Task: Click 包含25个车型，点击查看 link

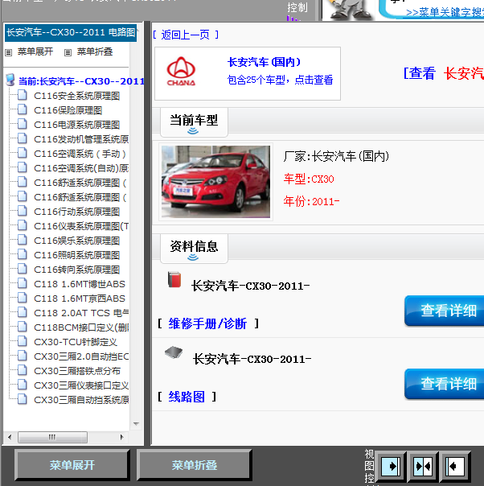Action: 281,80
